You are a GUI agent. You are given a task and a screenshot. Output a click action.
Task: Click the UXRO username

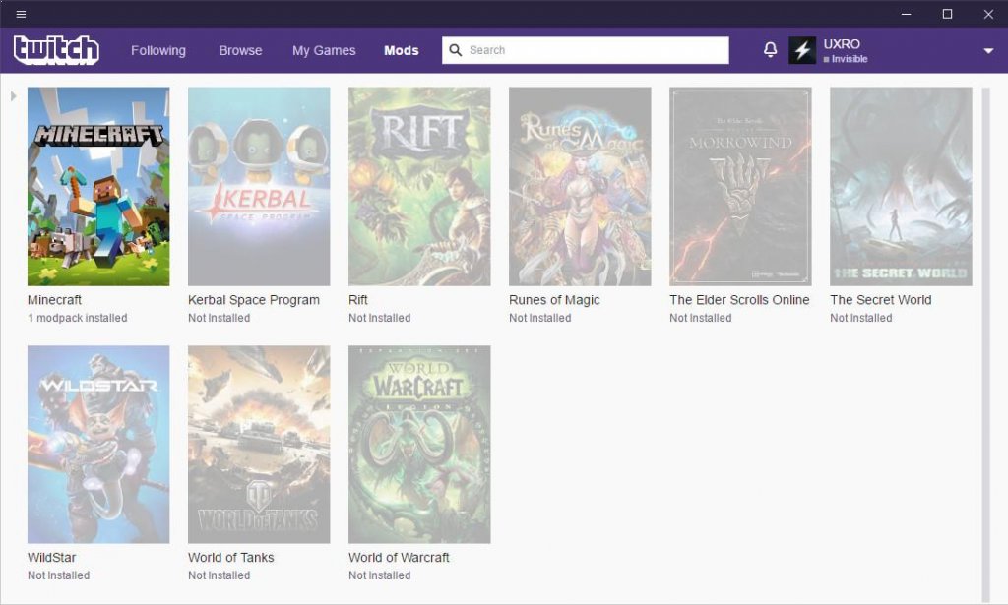[842, 44]
